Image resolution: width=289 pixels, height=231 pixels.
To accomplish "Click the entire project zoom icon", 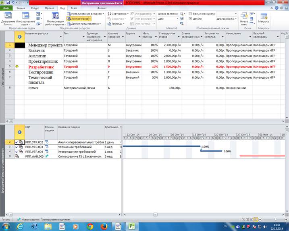I will point(182,19).
